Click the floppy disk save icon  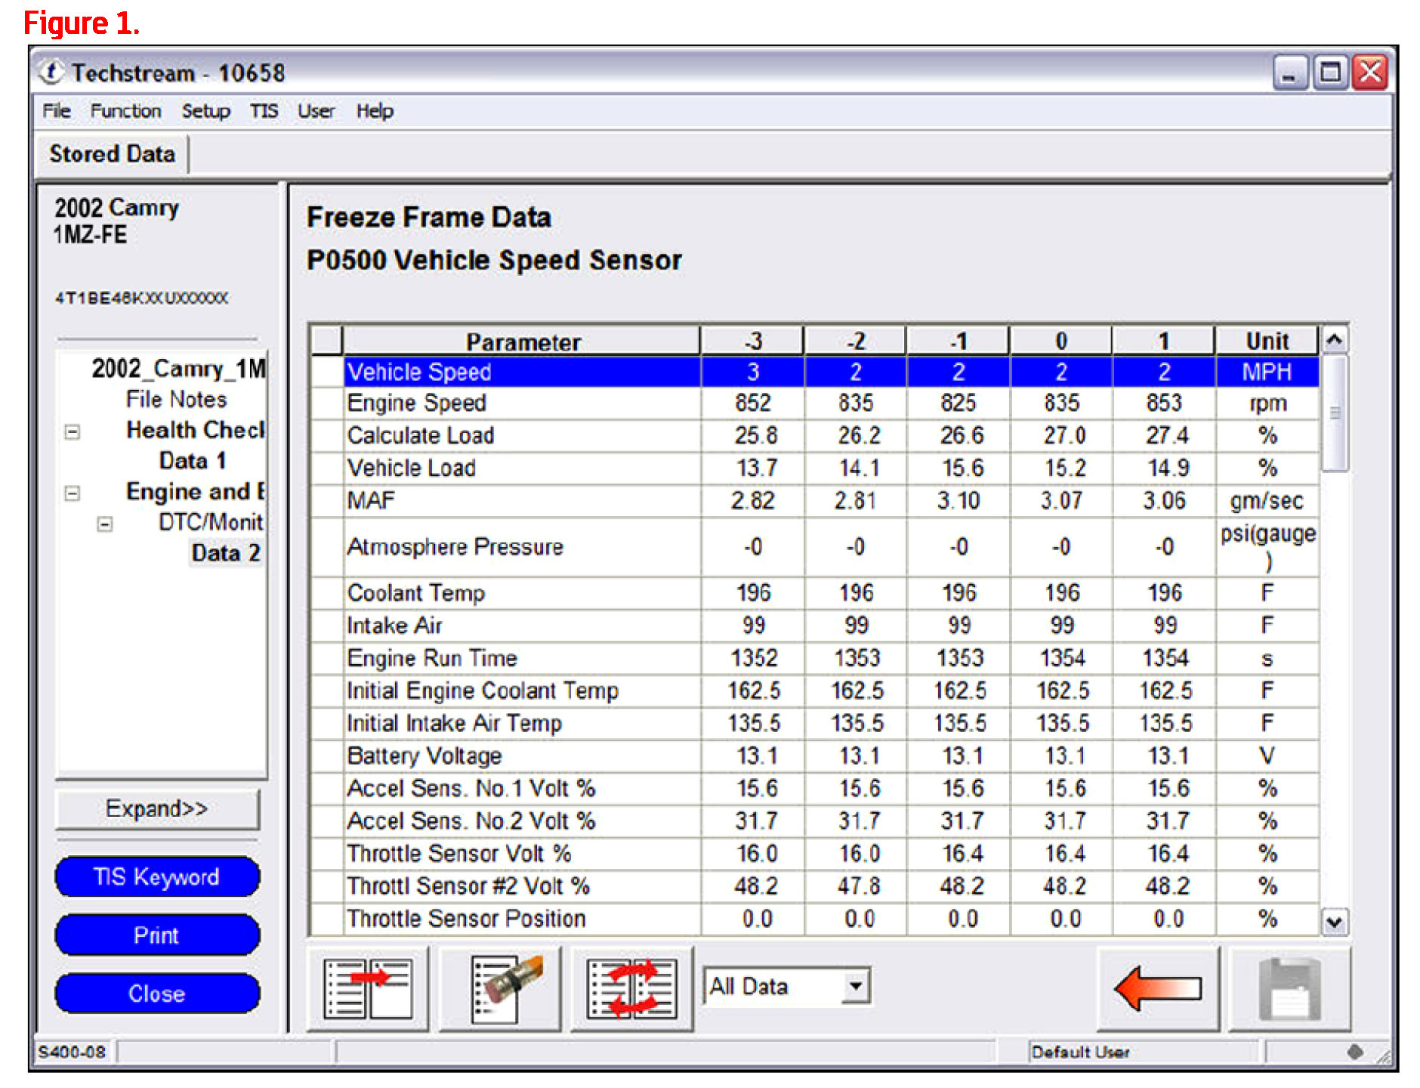(x=1289, y=989)
